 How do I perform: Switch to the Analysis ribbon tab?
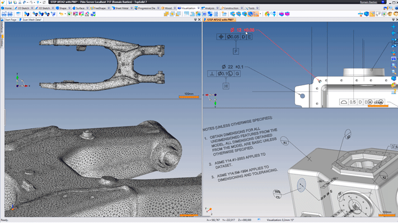209,8
